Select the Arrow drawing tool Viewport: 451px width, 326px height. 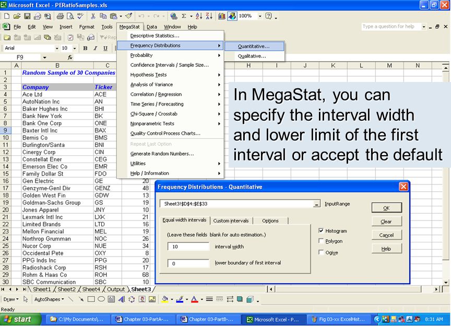[81, 299]
